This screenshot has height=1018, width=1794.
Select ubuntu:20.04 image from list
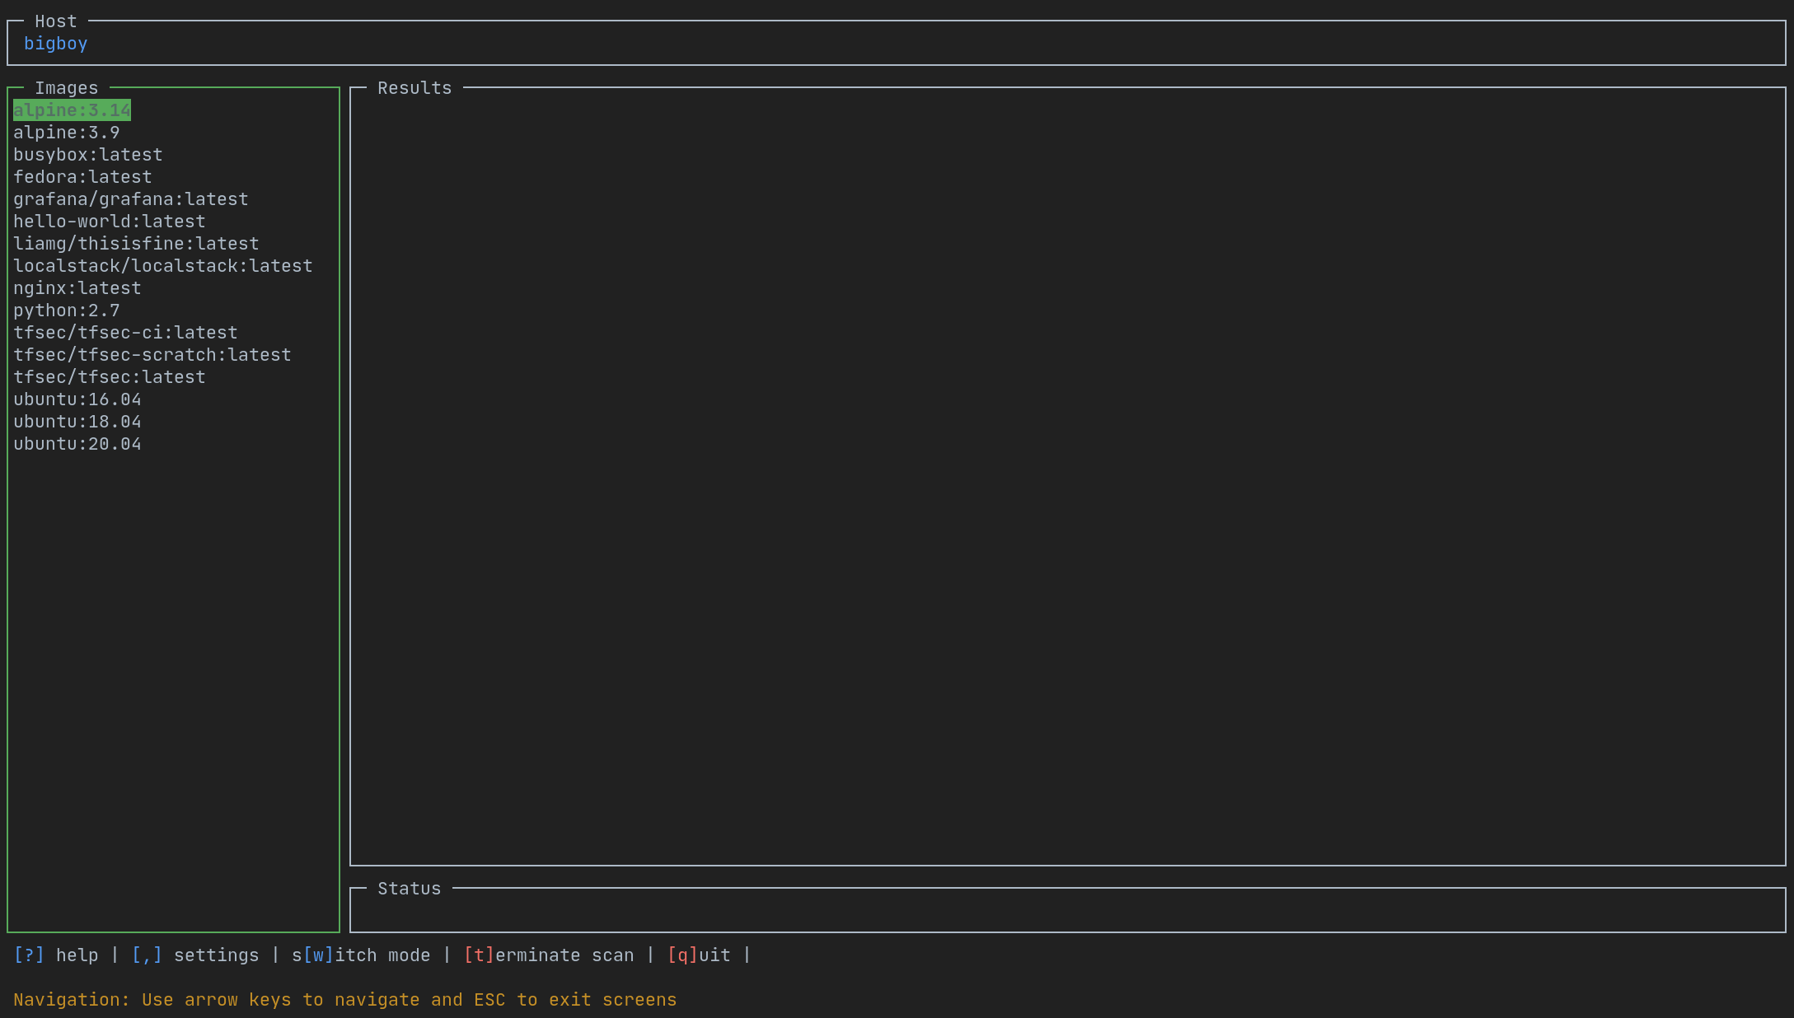click(x=77, y=443)
